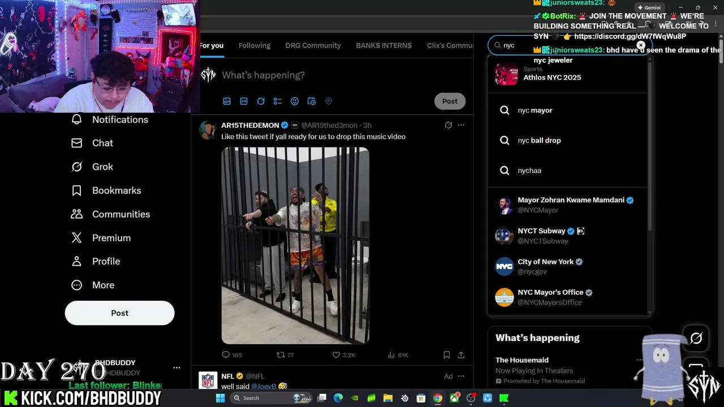Viewport: 724px width, 407px height.
Task: Switch to the For you tab
Action: coord(212,45)
